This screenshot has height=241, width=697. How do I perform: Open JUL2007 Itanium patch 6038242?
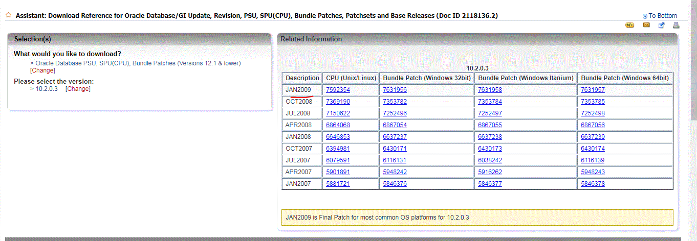pos(490,160)
